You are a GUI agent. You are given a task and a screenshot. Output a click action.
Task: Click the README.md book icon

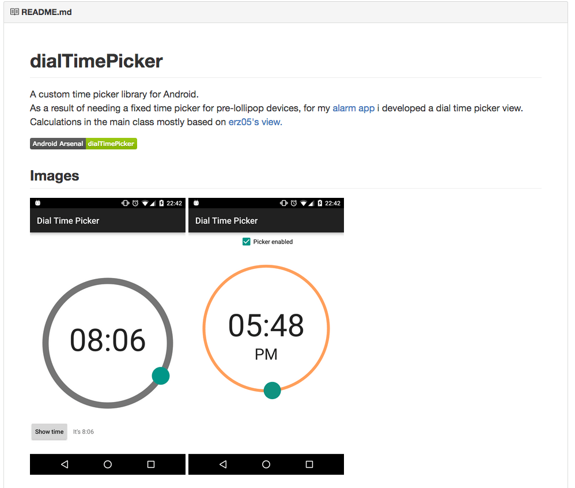click(15, 12)
